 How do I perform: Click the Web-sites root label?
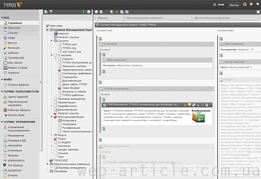(x=56, y=26)
